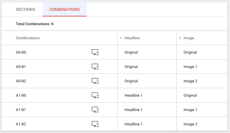Click the device preview icon for A0-B0
Image resolution: width=230 pixels, height=133 pixels.
tap(95, 52)
